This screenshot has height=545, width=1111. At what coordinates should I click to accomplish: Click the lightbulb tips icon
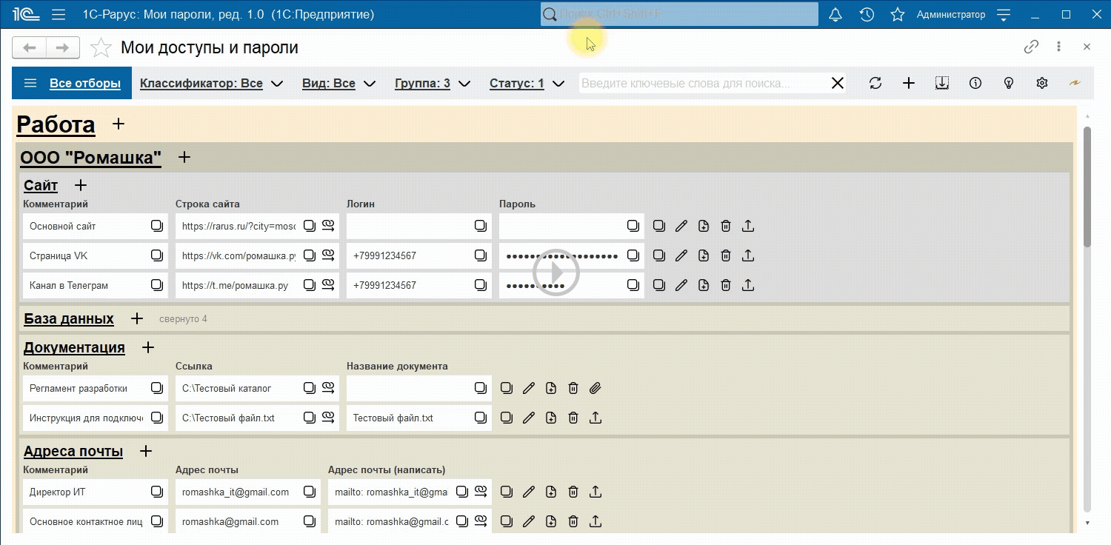(1009, 83)
